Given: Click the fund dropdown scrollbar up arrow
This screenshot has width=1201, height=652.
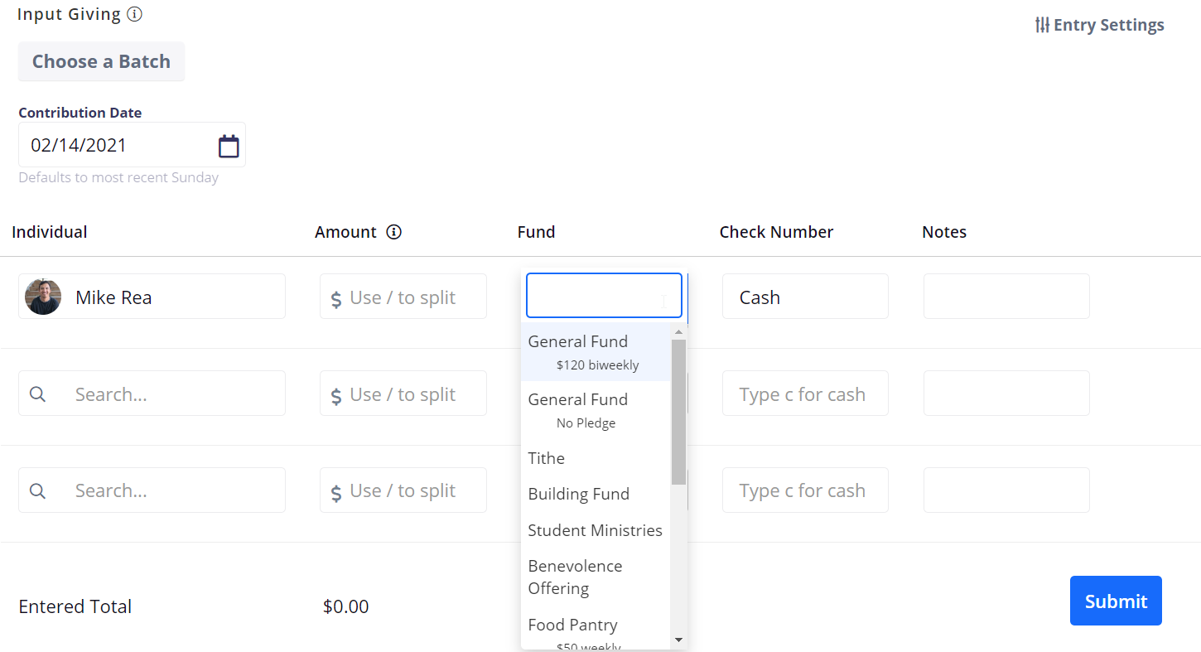Looking at the screenshot, I should click(678, 332).
